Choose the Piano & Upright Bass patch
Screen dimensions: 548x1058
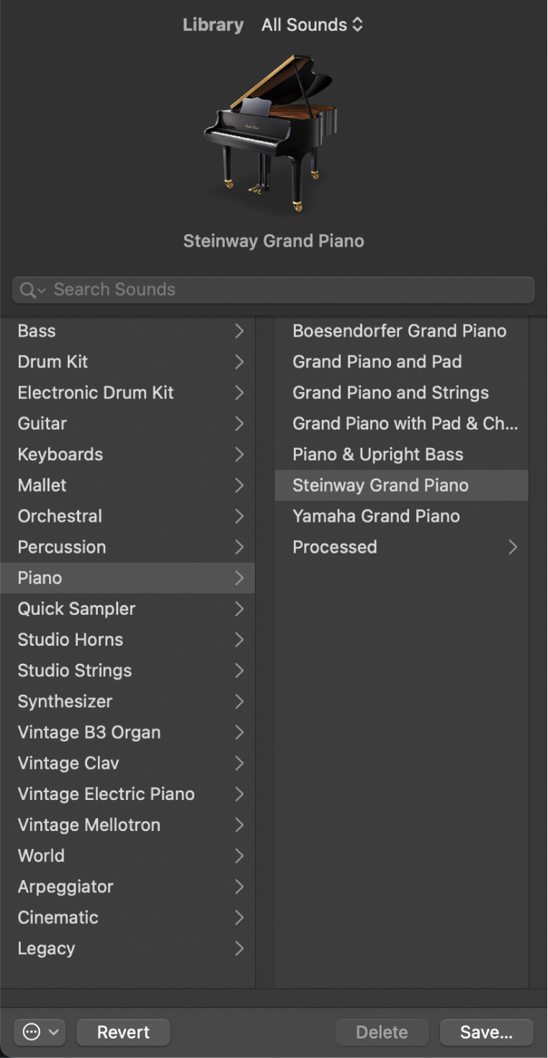pyautogui.click(x=402, y=455)
